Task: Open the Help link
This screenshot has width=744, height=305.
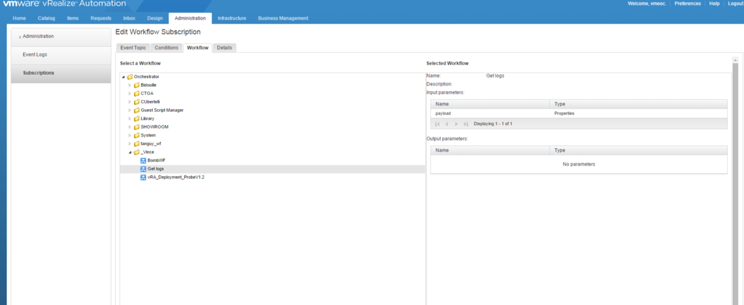Action: [x=715, y=4]
